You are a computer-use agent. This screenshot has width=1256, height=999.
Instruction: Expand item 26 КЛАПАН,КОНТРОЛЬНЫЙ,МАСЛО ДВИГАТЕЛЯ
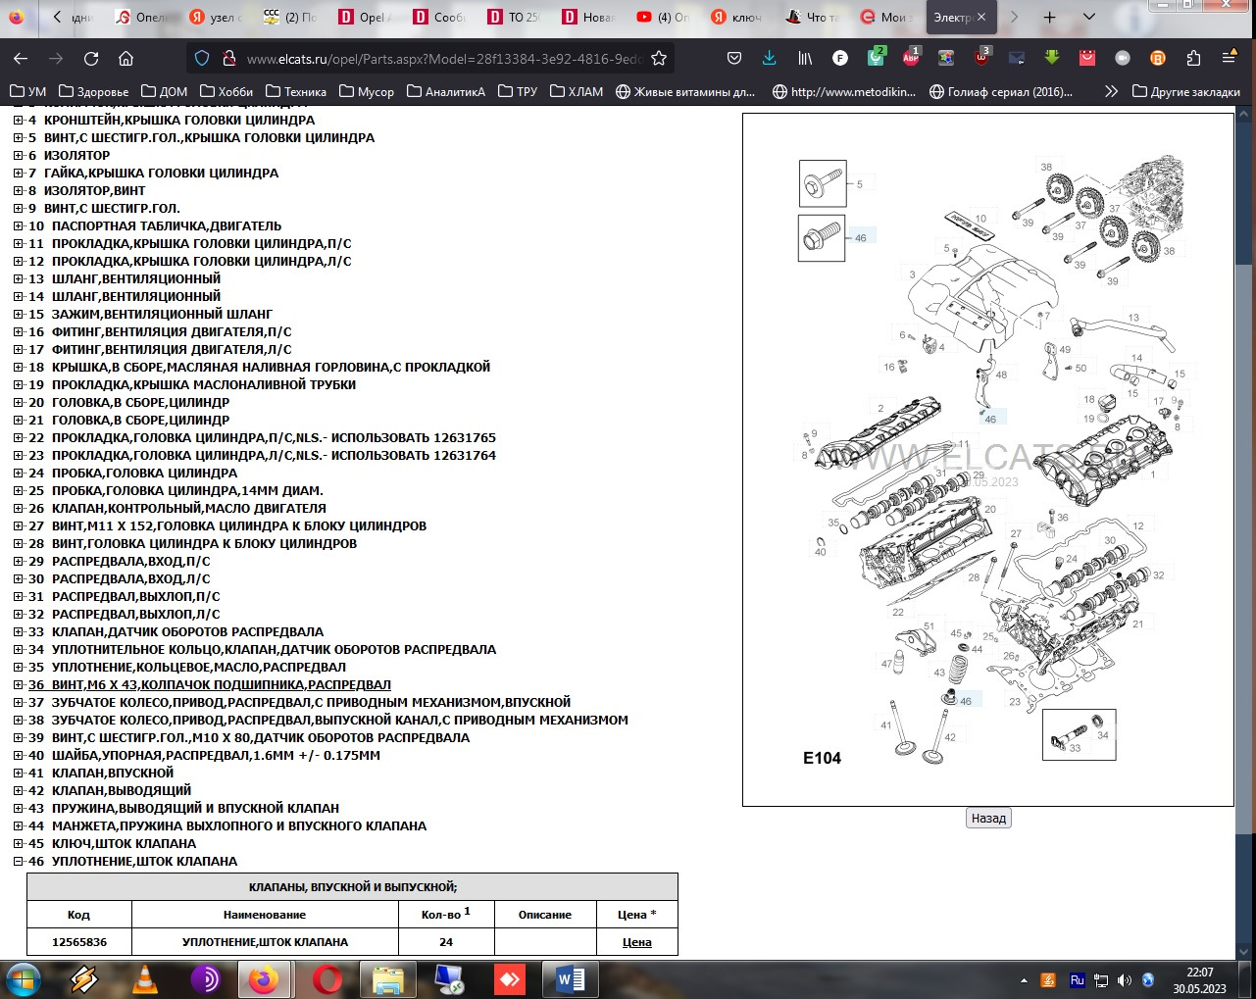[x=18, y=508]
